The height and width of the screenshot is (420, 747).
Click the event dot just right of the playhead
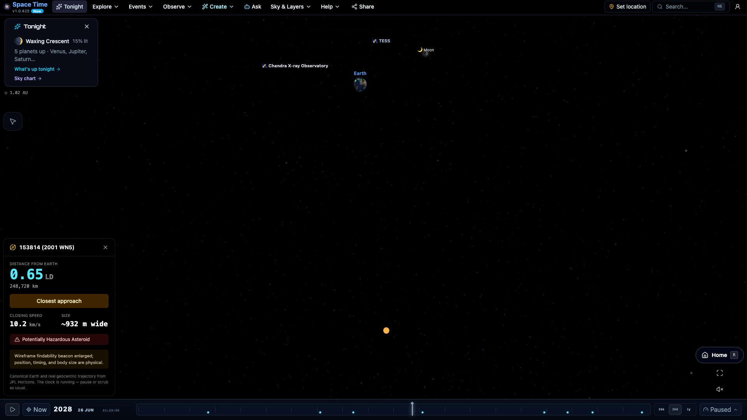(x=423, y=413)
